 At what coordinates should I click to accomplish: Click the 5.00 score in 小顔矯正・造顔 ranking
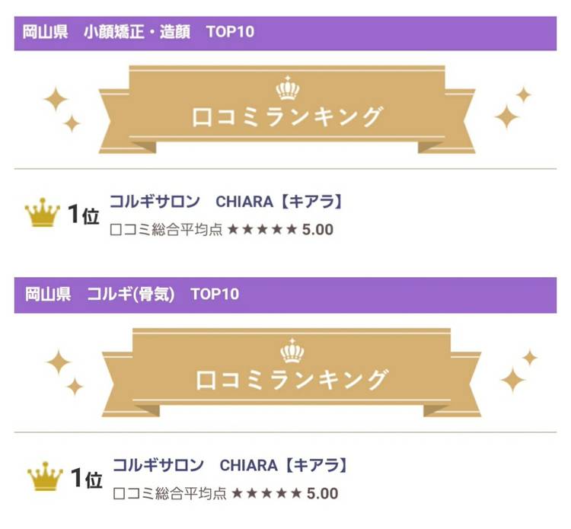[x=317, y=229]
